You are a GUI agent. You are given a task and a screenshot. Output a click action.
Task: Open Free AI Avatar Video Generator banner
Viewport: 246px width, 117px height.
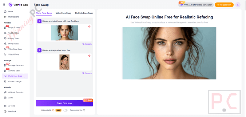click(x=196, y=5)
